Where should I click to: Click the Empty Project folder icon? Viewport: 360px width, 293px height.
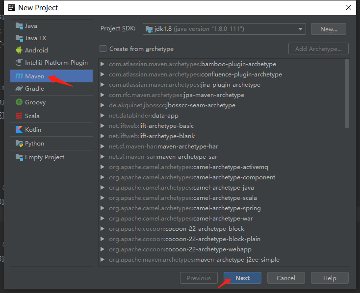[x=19, y=157]
